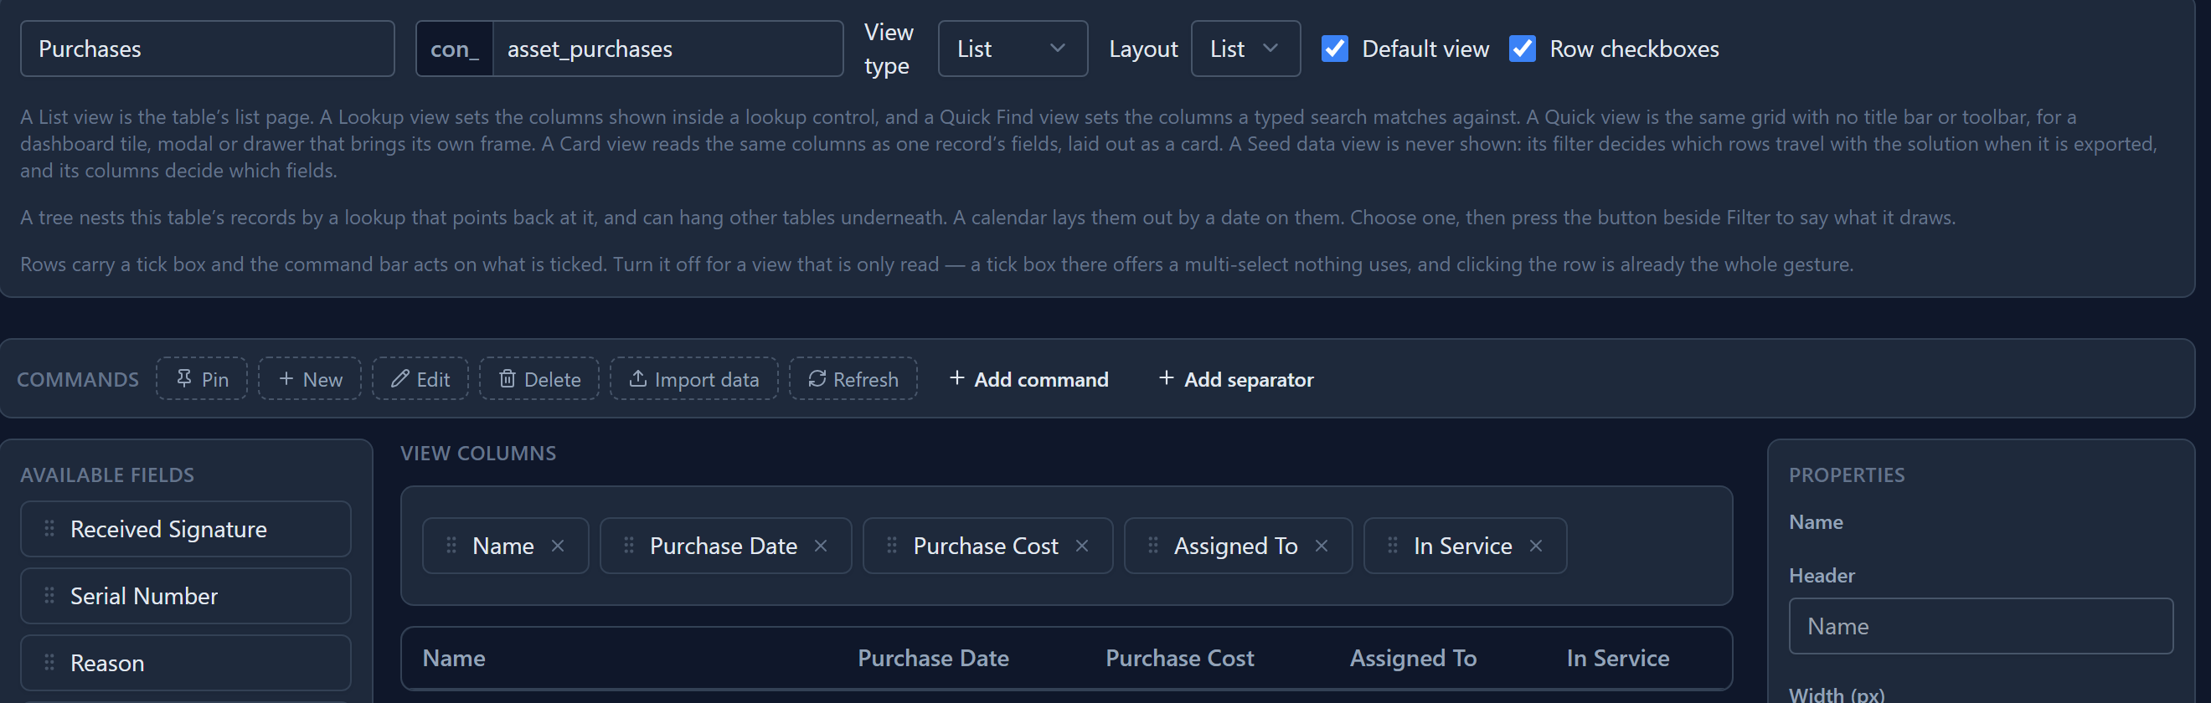Click the In Service preview column header
Image resolution: width=2211 pixels, height=703 pixels.
1618,658
